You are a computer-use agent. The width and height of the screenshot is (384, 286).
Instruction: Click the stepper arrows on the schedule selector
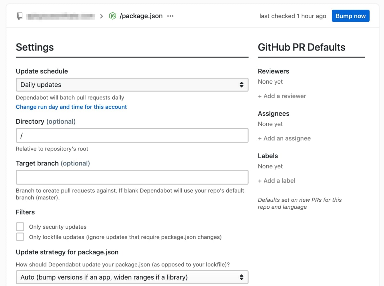[242, 85]
